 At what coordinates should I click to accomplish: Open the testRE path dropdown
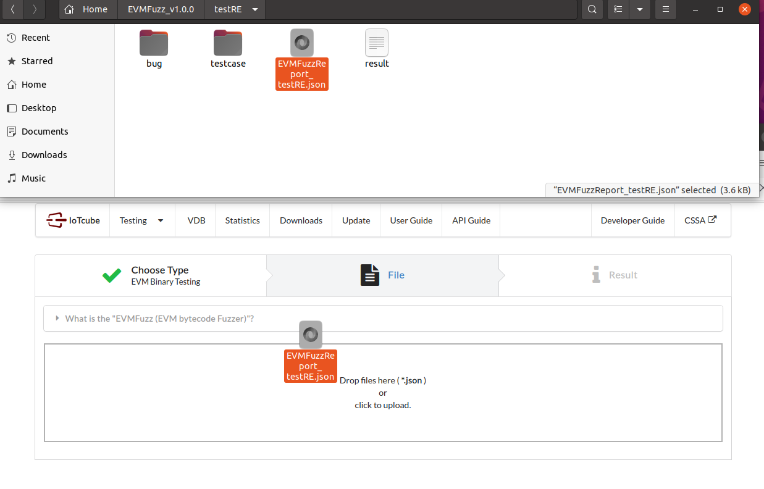[x=255, y=9]
